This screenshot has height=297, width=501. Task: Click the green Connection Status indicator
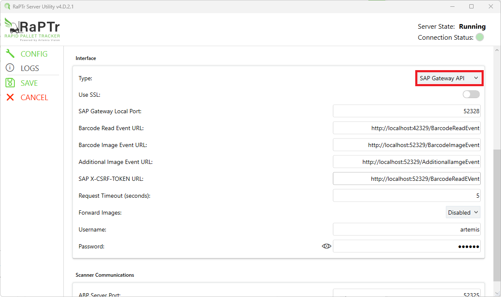coord(479,37)
